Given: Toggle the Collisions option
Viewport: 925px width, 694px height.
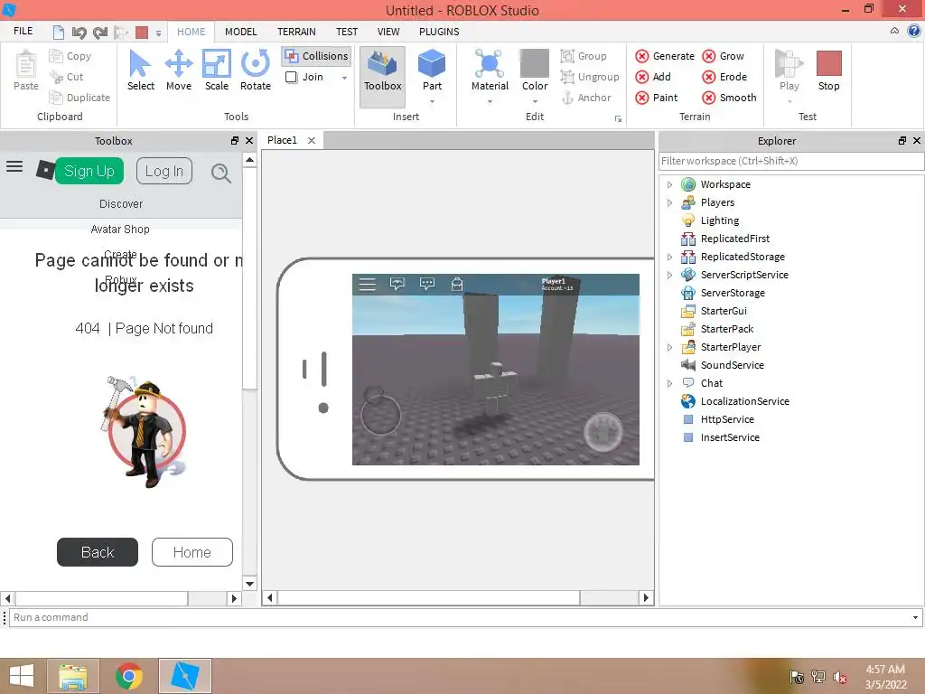Looking at the screenshot, I should [x=317, y=56].
